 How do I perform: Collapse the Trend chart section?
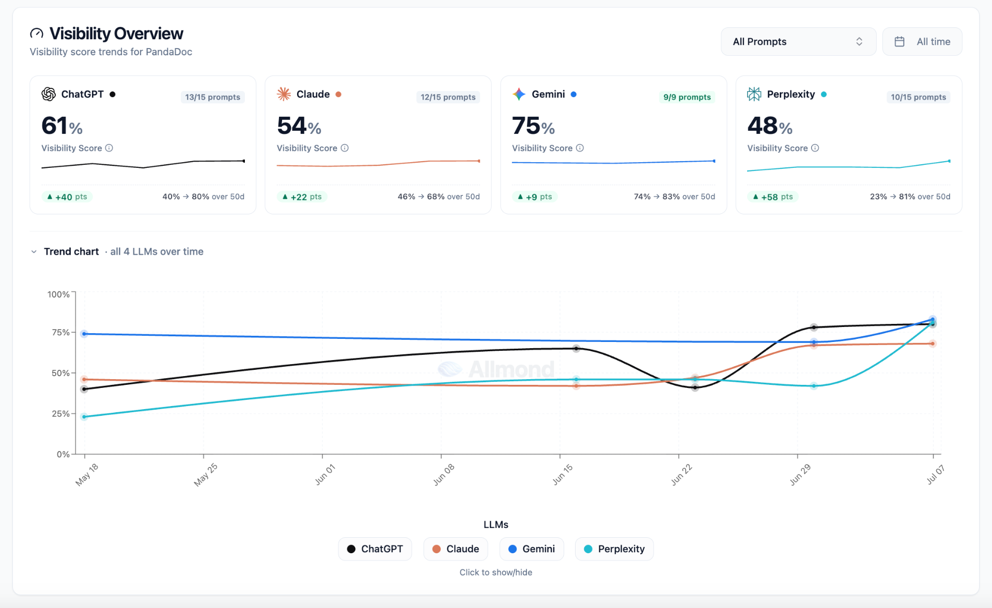(x=34, y=252)
